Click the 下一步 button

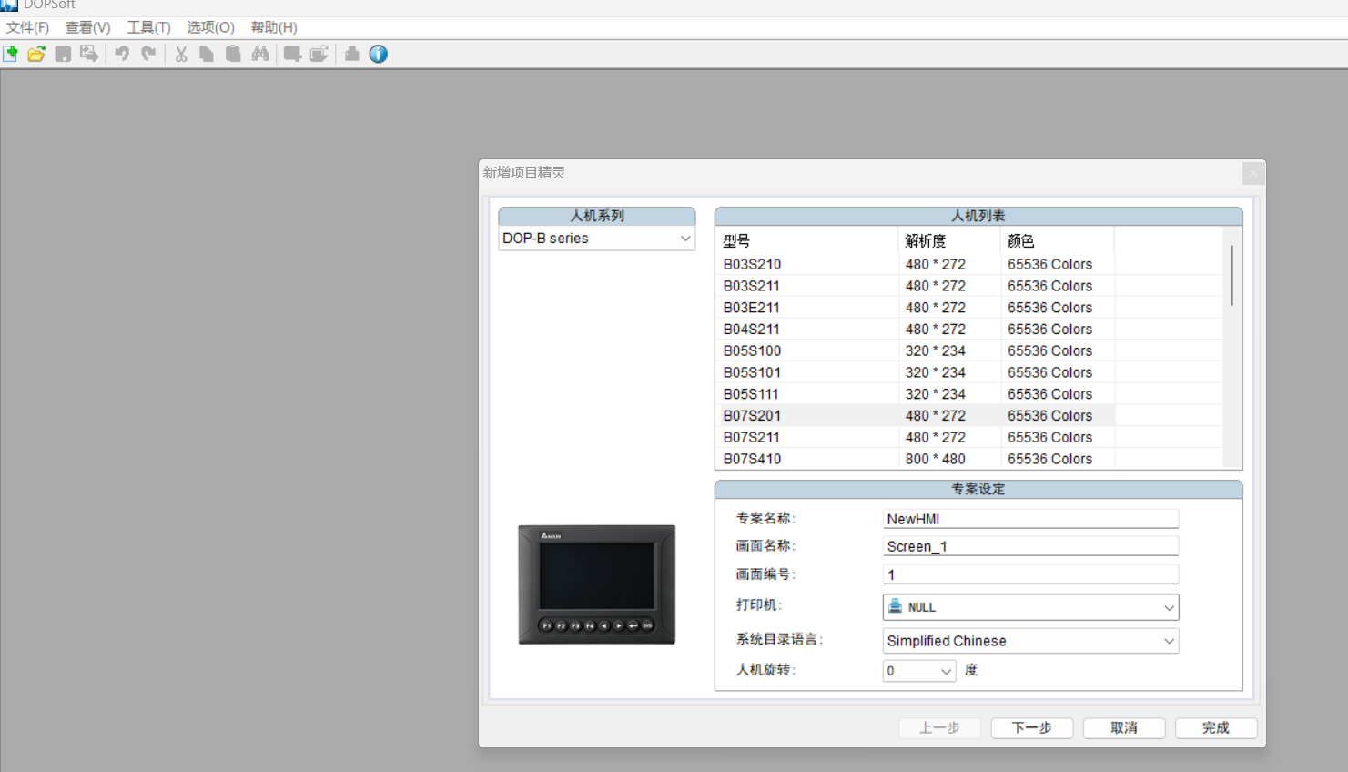[x=1031, y=727]
